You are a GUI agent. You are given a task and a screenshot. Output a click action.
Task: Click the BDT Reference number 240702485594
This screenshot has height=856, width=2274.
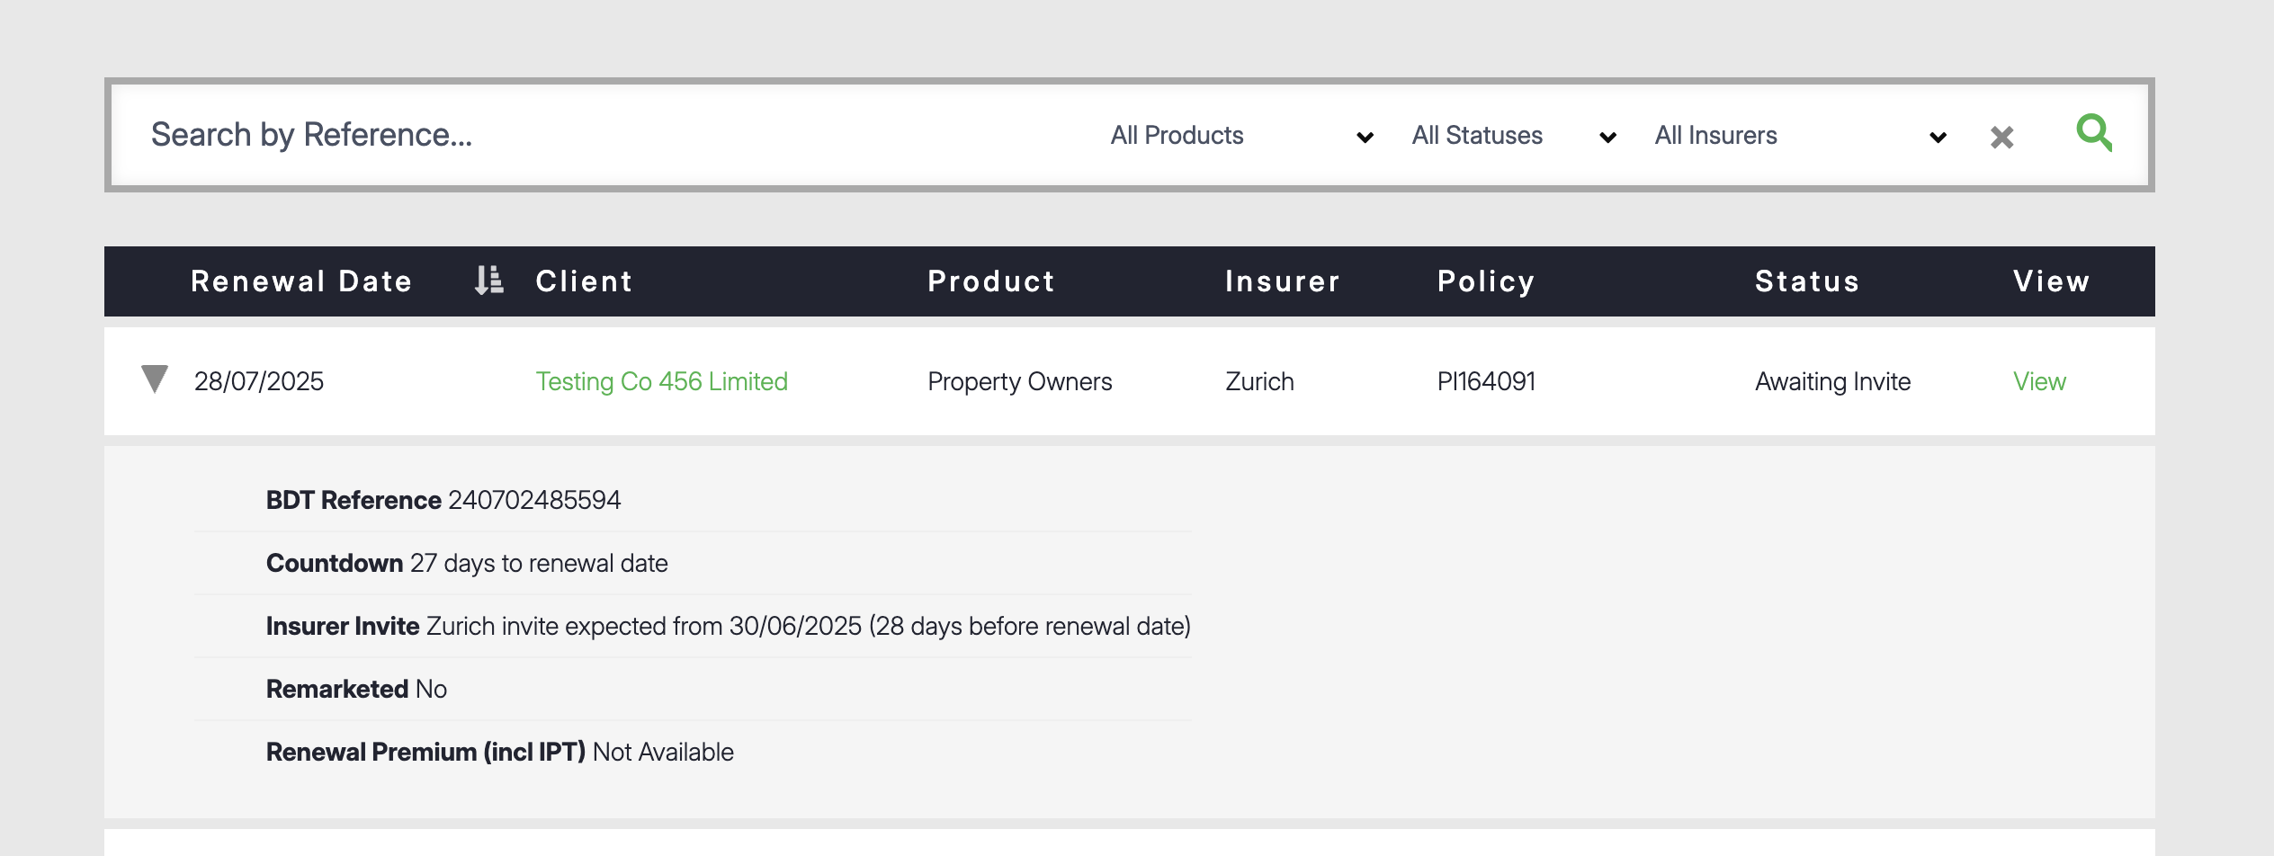click(534, 500)
